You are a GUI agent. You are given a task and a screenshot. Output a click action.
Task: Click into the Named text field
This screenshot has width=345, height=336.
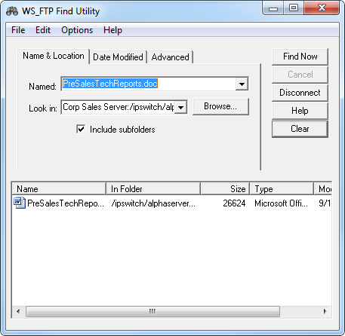149,84
